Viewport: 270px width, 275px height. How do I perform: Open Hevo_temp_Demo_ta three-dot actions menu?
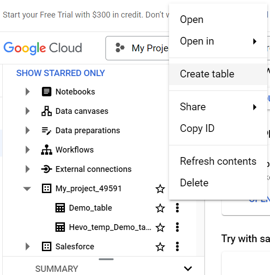pyautogui.click(x=177, y=227)
